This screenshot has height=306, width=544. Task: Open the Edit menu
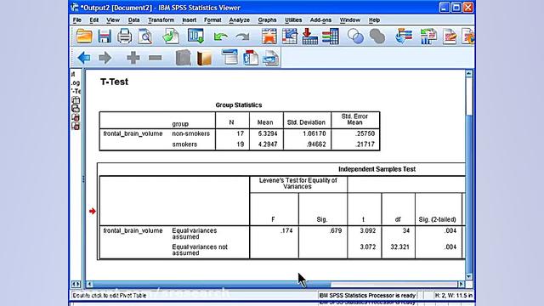pyautogui.click(x=94, y=20)
